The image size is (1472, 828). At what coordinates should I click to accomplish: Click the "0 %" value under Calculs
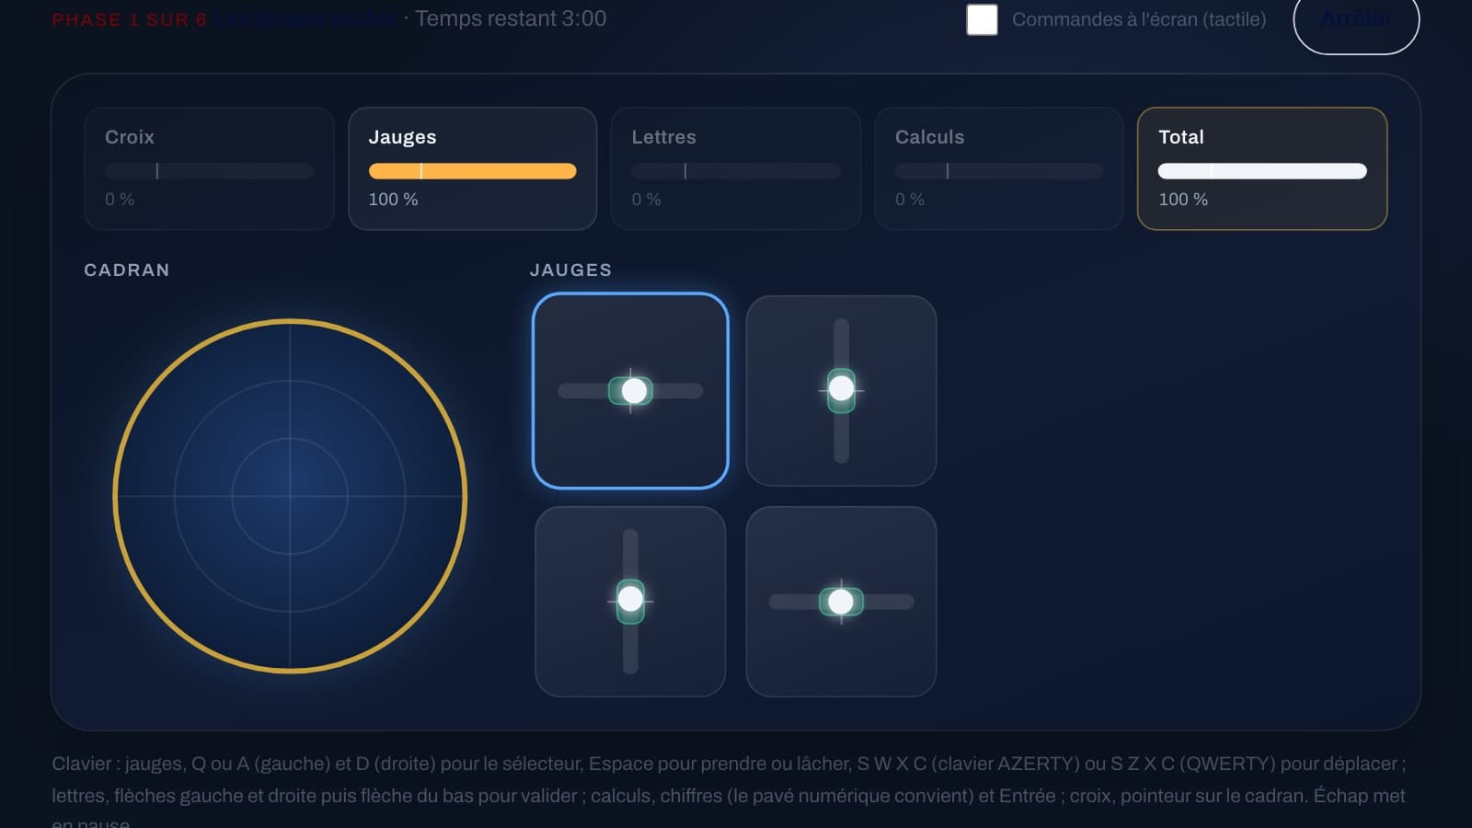coord(910,200)
